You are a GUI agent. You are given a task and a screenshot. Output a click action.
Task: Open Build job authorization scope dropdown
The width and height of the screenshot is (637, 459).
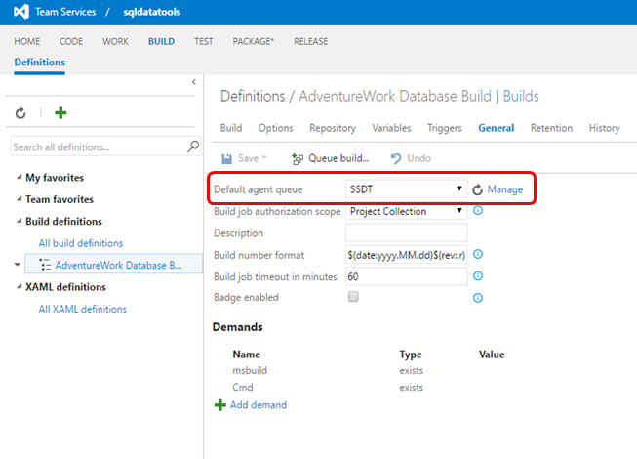tap(406, 211)
